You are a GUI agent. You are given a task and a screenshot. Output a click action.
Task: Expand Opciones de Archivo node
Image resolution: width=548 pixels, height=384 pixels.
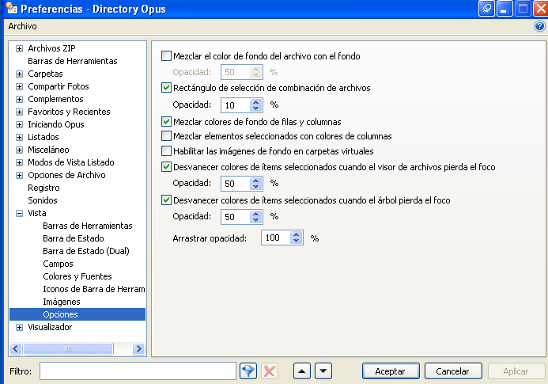20,175
